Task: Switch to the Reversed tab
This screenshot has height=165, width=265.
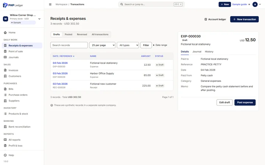Action: 82,34
